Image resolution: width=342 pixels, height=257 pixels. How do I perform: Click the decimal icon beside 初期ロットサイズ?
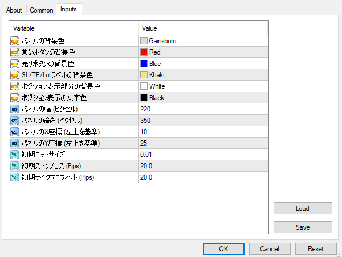15,155
